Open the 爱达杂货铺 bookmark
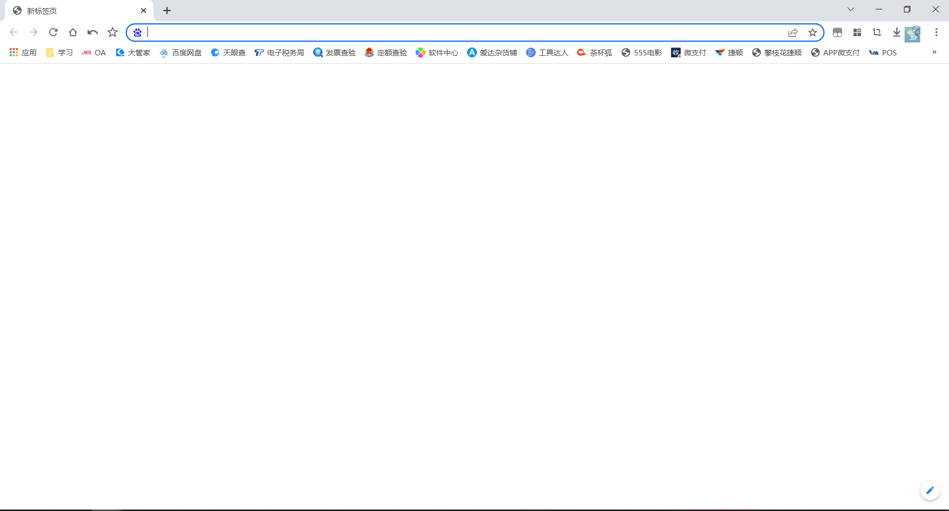 [x=492, y=52]
